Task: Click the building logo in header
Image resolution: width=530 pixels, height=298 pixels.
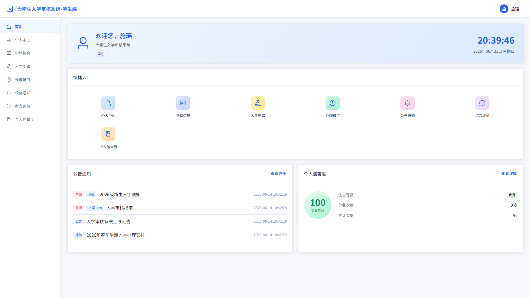Action: (10, 9)
